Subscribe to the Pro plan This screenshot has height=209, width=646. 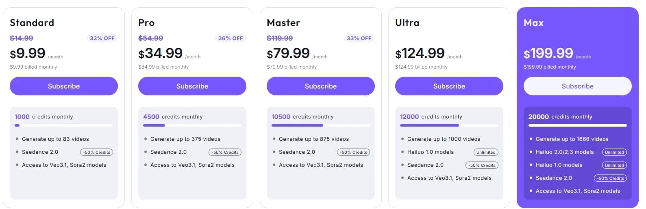coord(192,86)
